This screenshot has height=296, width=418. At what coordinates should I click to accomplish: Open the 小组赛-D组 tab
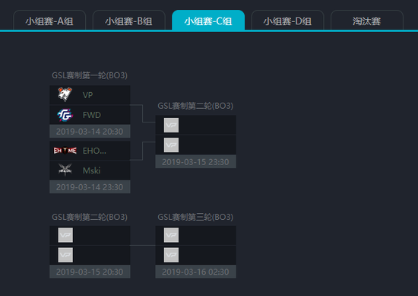click(x=287, y=21)
